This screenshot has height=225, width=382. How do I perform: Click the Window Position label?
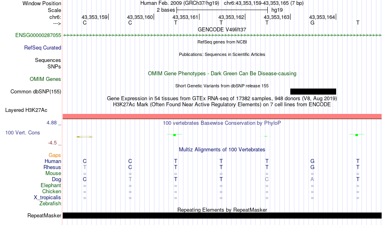[42, 3]
